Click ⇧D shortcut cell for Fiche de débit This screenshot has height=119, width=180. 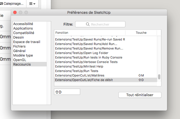[141, 80]
